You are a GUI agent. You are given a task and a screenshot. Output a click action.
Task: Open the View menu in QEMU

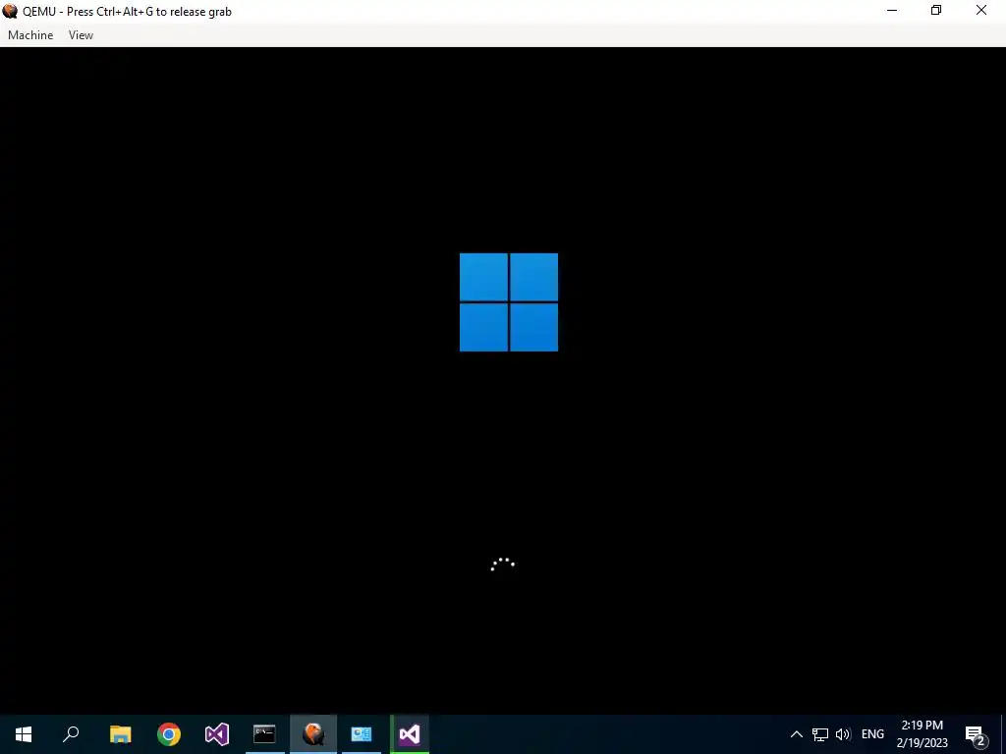pyautogui.click(x=81, y=35)
